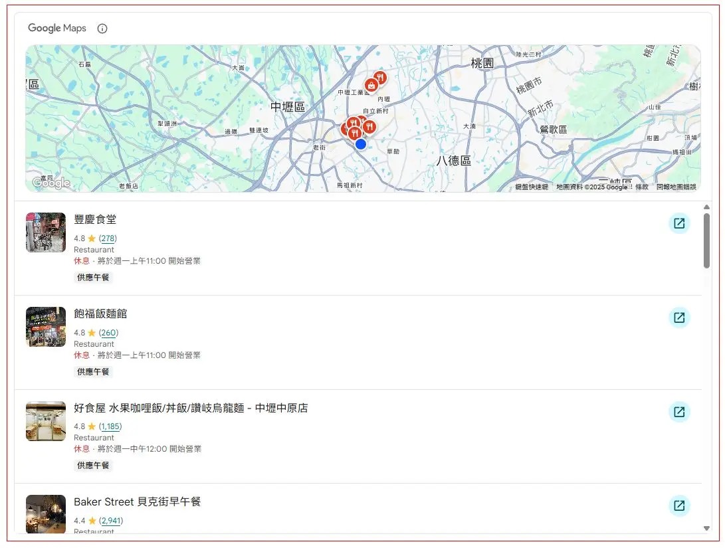This screenshot has height=548, width=725.
Task: Open 飽福飯麵館 via its external link icon
Action: tap(679, 318)
